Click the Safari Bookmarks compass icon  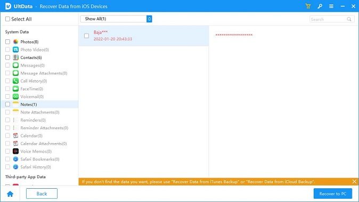pos(15,159)
